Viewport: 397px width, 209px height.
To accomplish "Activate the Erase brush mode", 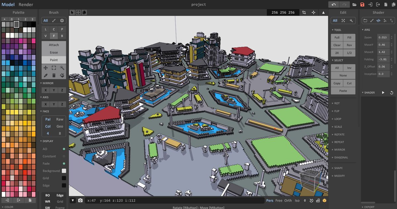I will (53, 52).
